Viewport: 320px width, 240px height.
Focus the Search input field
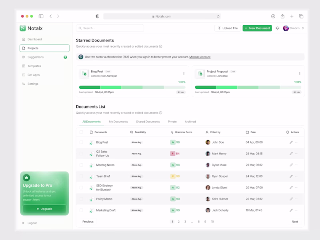pyautogui.click(x=110, y=28)
